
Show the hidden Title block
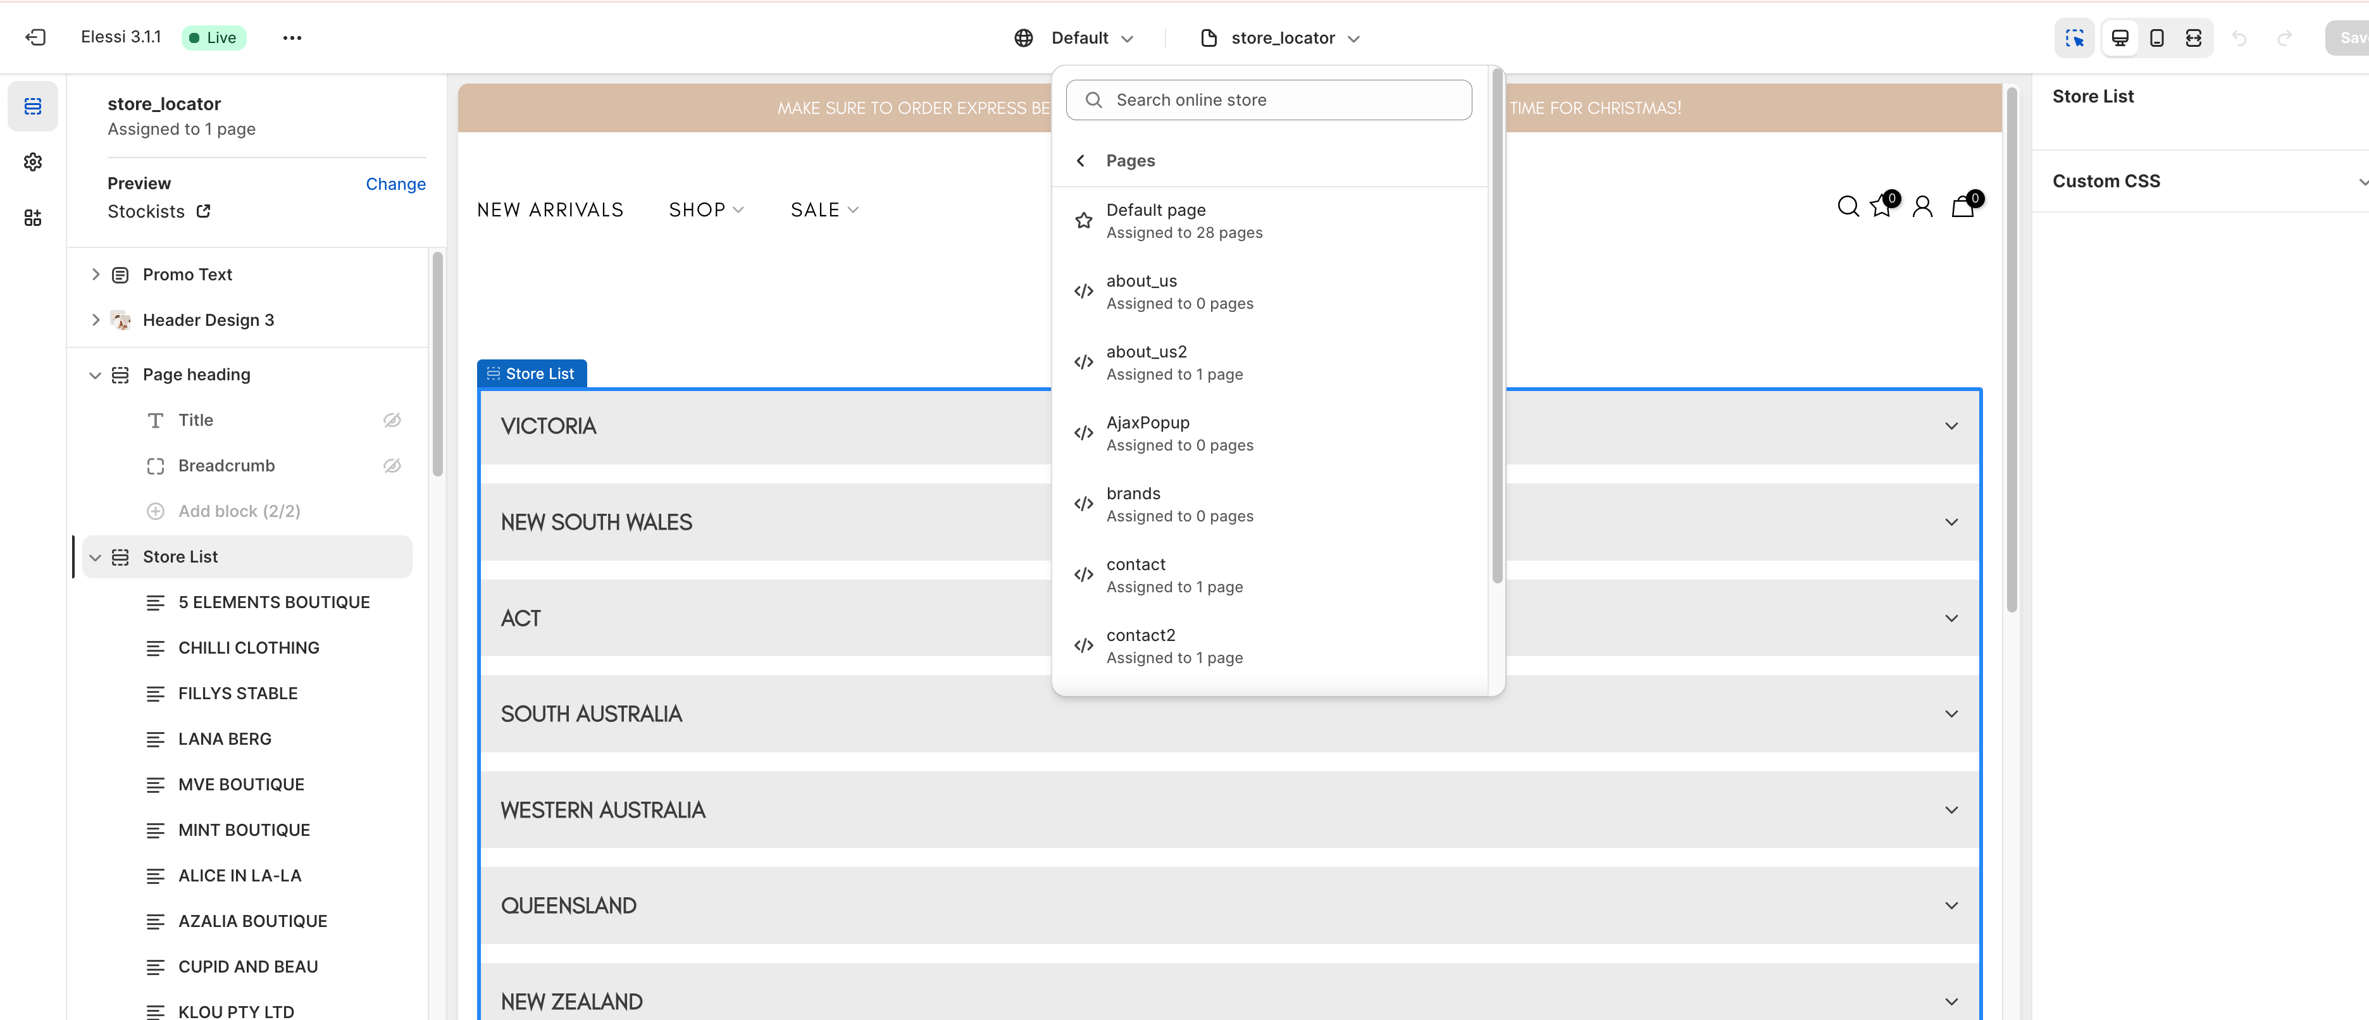(392, 420)
